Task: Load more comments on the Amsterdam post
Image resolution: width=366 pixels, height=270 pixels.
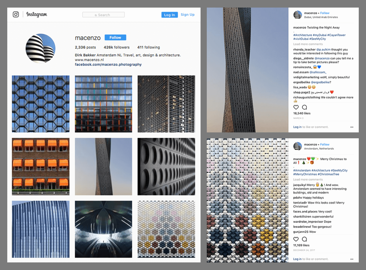Action: point(308,180)
